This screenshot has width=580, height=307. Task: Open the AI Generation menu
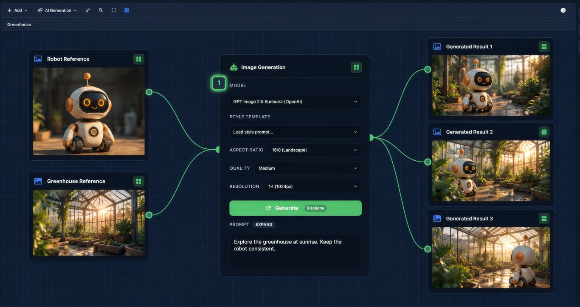57,10
